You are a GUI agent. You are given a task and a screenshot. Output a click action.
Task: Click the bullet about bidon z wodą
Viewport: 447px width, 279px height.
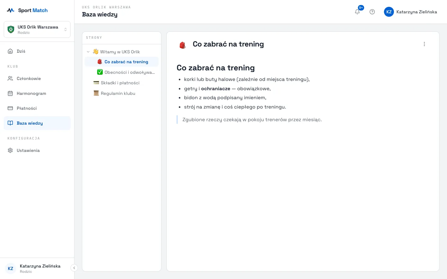(225, 98)
